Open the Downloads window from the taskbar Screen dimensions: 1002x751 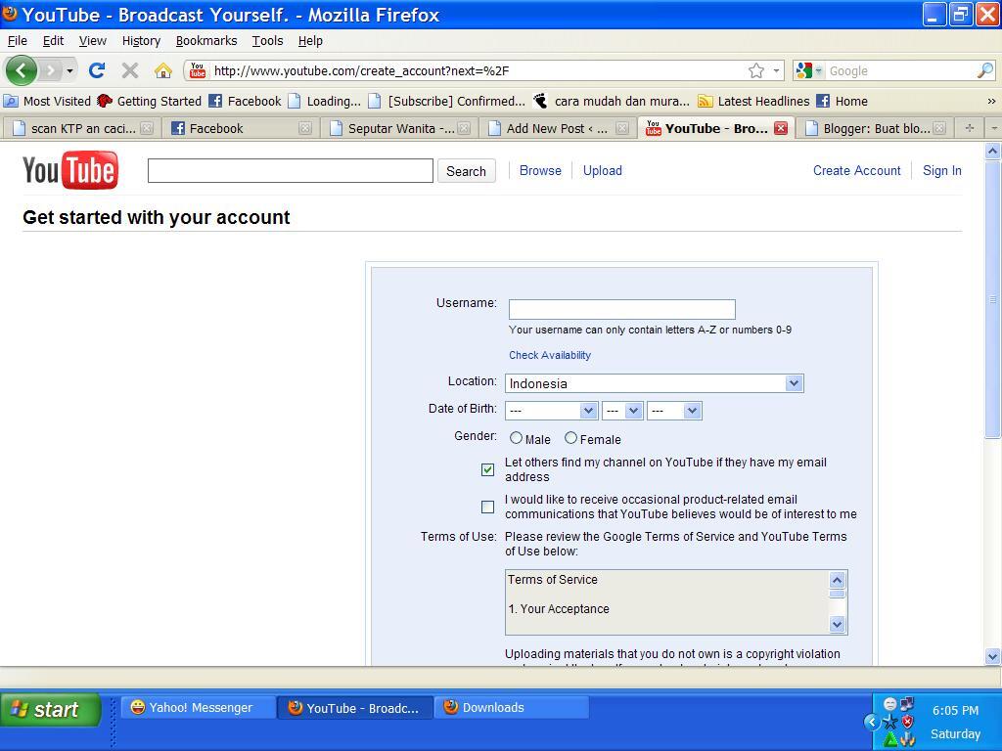tap(511, 708)
